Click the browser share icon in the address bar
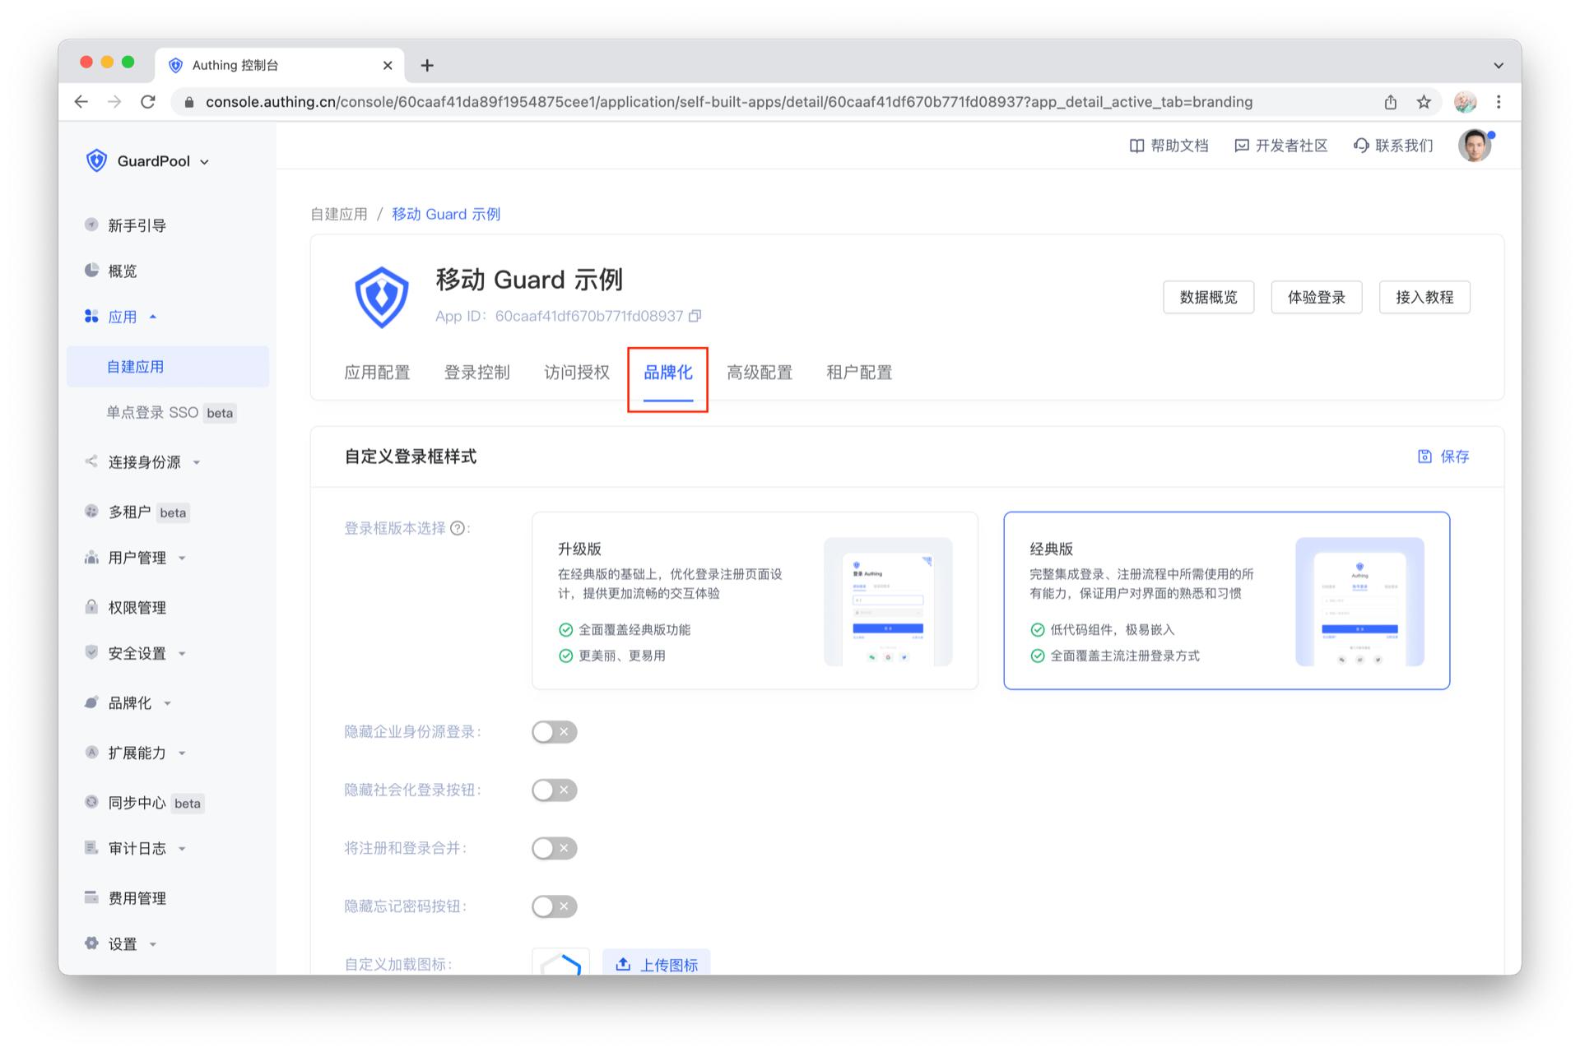This screenshot has height=1052, width=1580. (1391, 102)
